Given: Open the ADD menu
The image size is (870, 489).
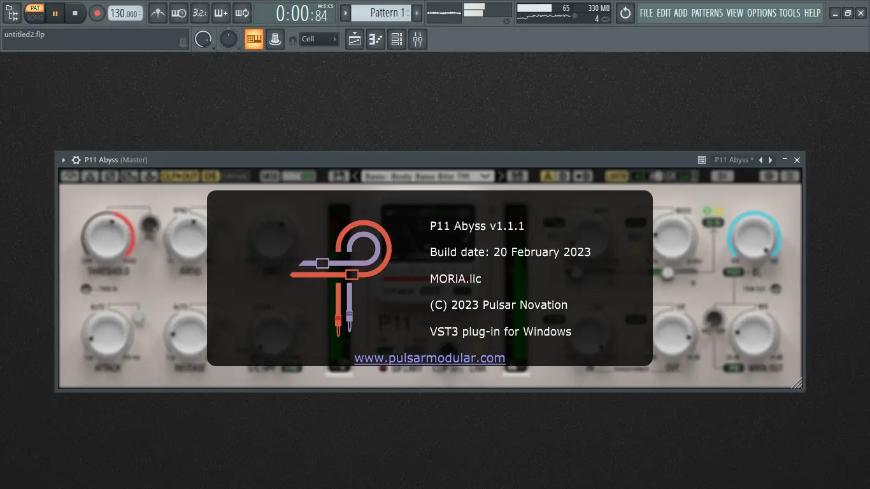Looking at the screenshot, I should [x=681, y=13].
